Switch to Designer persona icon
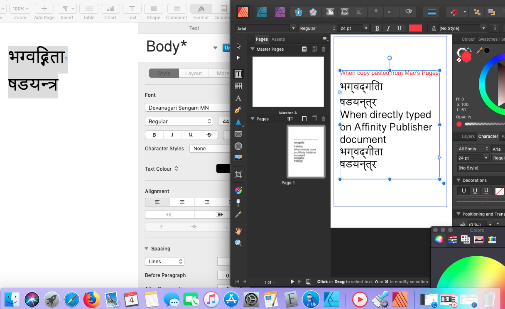505x309 pixels. point(262,12)
